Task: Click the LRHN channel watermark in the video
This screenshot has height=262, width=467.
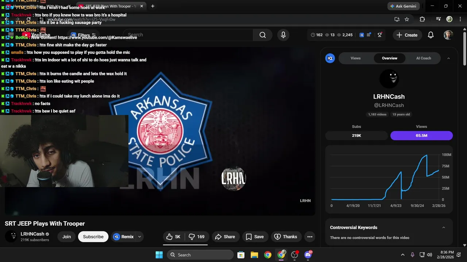Action: tap(305, 201)
